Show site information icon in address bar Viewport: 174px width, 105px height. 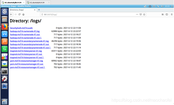point(42,14)
